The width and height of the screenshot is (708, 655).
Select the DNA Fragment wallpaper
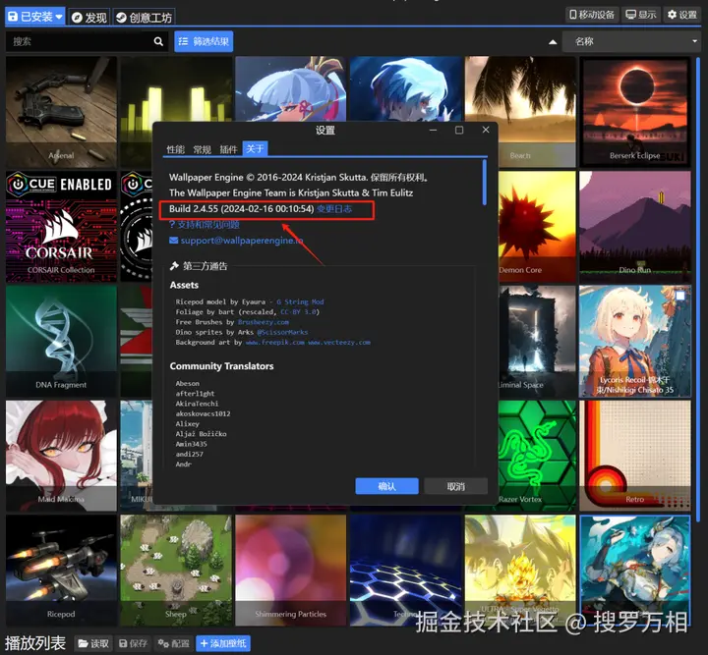tap(61, 342)
